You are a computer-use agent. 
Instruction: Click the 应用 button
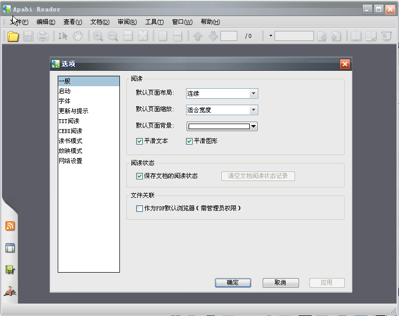(x=327, y=283)
